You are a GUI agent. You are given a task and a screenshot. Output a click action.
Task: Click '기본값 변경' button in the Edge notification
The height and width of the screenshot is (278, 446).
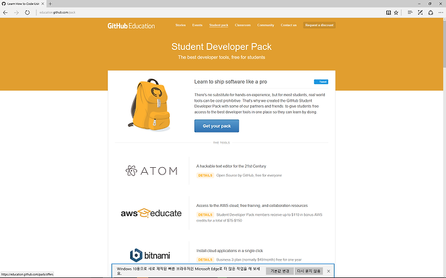point(279,271)
